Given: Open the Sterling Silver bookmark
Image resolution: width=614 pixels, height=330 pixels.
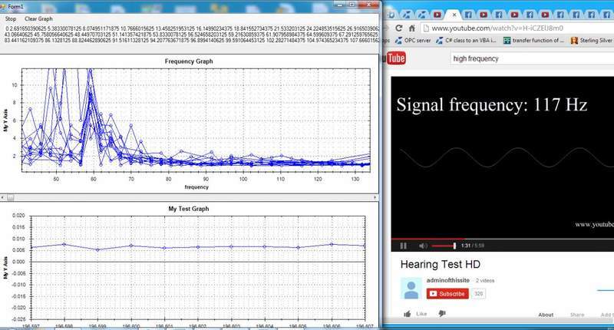Looking at the screenshot, I should click(x=592, y=41).
